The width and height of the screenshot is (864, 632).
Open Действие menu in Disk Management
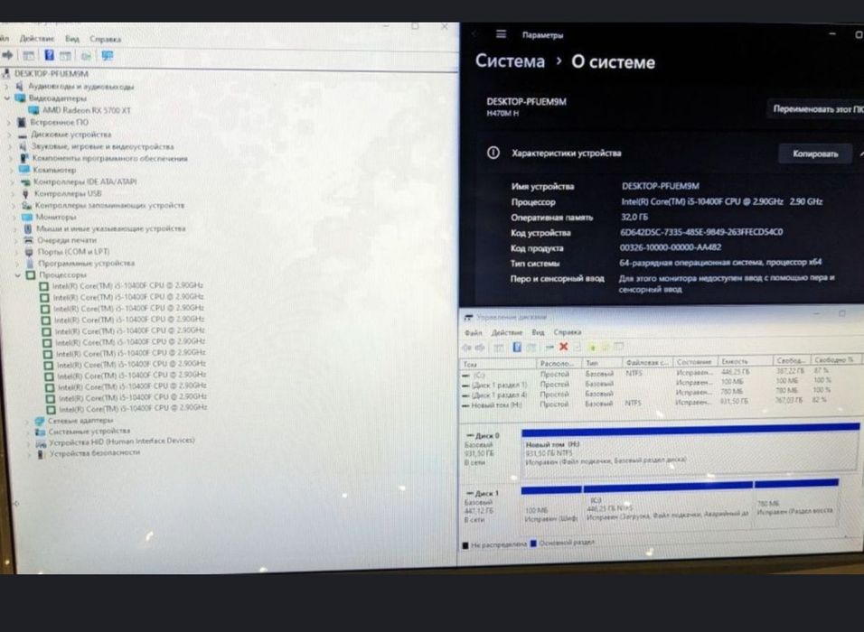506,332
